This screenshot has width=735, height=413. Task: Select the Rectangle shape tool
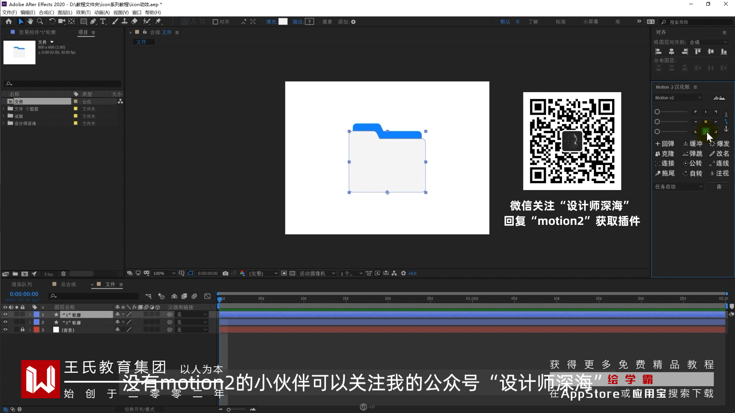(83, 22)
